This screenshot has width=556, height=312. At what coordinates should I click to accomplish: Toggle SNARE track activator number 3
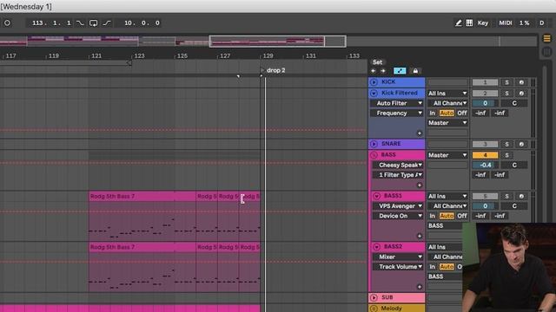[x=485, y=145]
